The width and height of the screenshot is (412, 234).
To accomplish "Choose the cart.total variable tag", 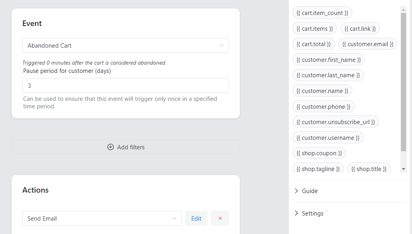I will [x=314, y=44].
